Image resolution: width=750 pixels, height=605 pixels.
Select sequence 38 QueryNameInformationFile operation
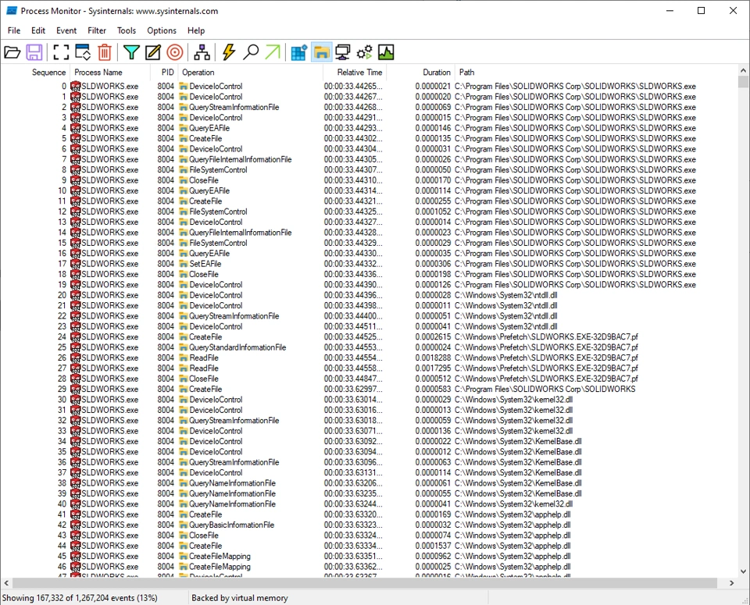233,483
